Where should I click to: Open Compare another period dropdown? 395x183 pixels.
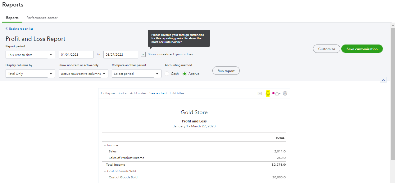click(137, 74)
